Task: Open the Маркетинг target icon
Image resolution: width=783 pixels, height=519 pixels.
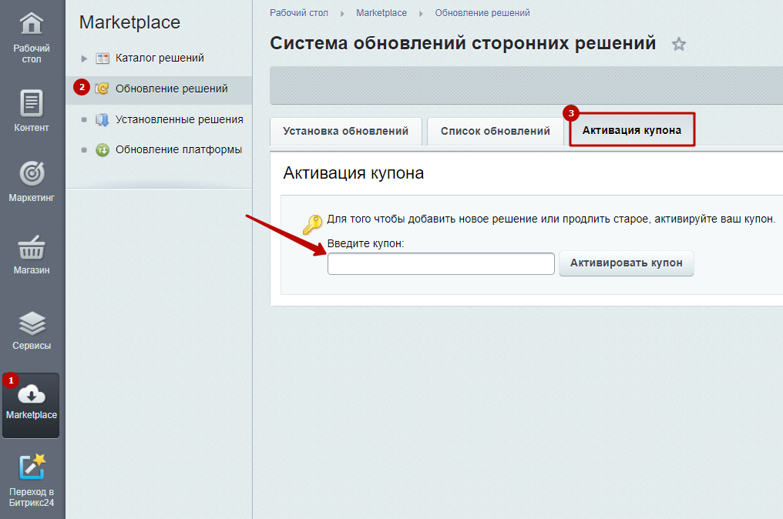Action: [x=32, y=173]
